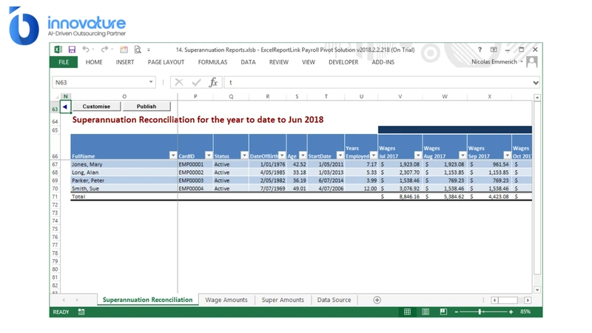Click the previous sheet navigation arrow

pos(64,300)
